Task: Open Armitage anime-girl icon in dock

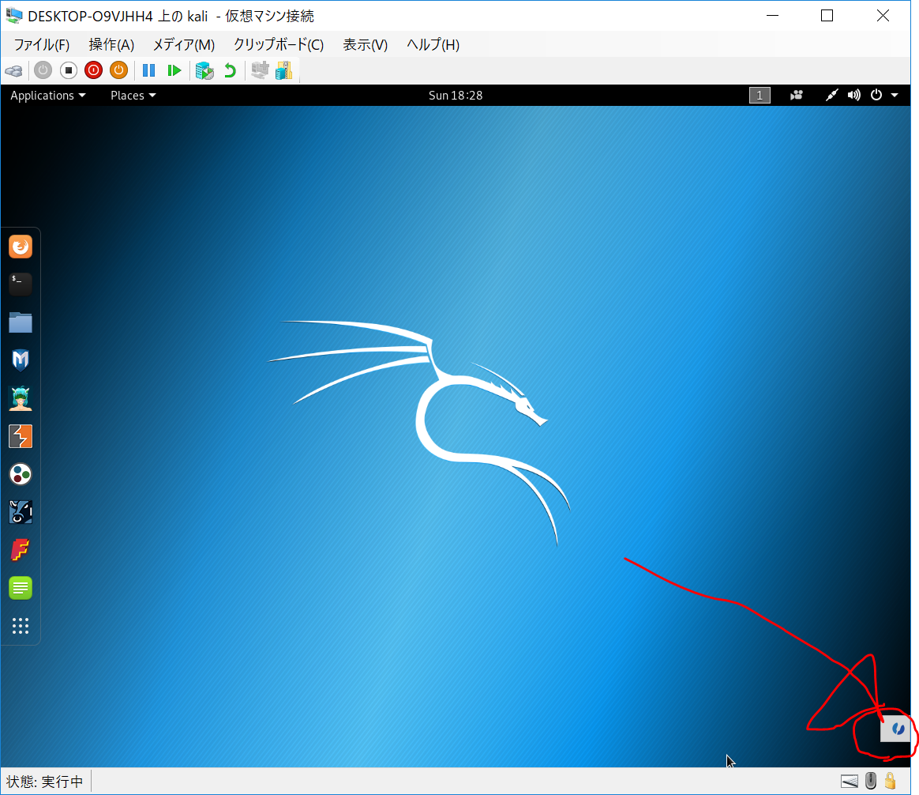Action: click(21, 398)
